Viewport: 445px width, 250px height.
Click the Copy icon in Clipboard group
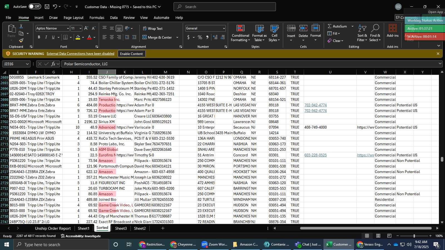(x=21, y=33)
